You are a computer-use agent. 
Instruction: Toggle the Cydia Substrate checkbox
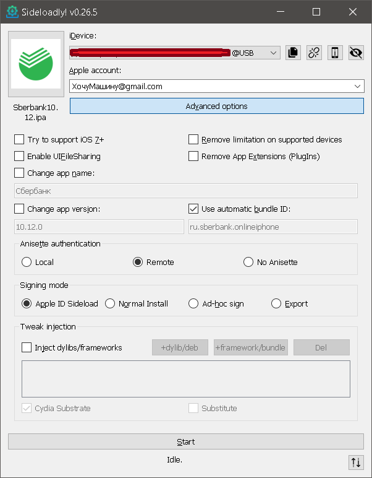pos(27,408)
